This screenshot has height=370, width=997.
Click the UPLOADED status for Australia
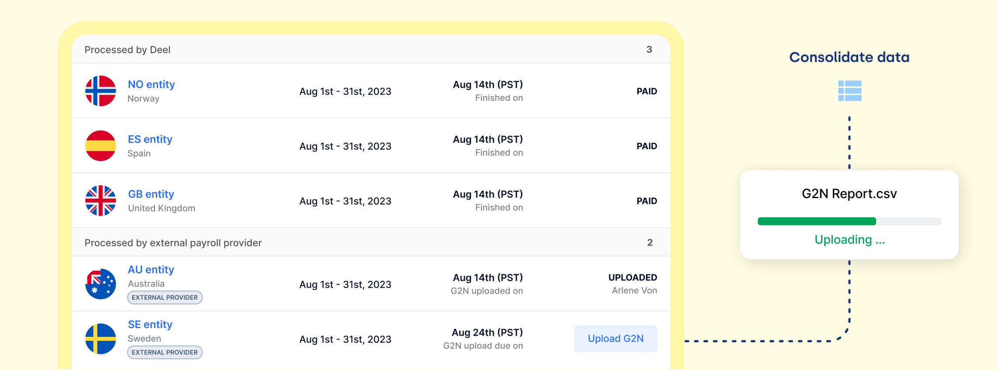pyautogui.click(x=633, y=277)
